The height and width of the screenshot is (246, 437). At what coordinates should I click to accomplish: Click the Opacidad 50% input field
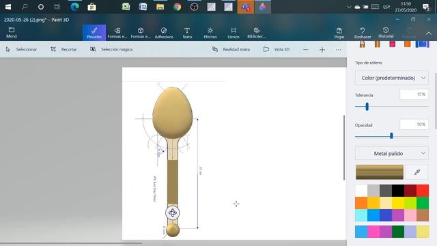pyautogui.click(x=414, y=124)
